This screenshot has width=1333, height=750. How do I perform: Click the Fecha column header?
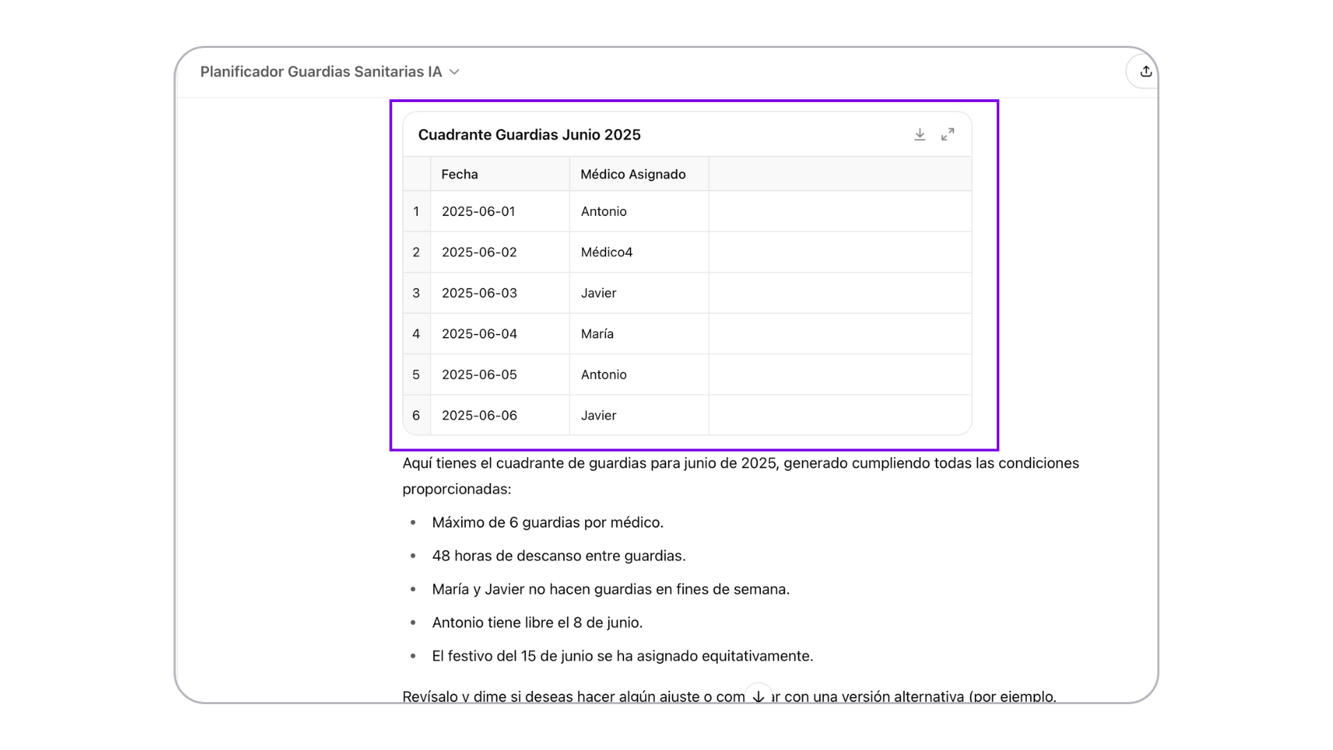[x=500, y=174]
